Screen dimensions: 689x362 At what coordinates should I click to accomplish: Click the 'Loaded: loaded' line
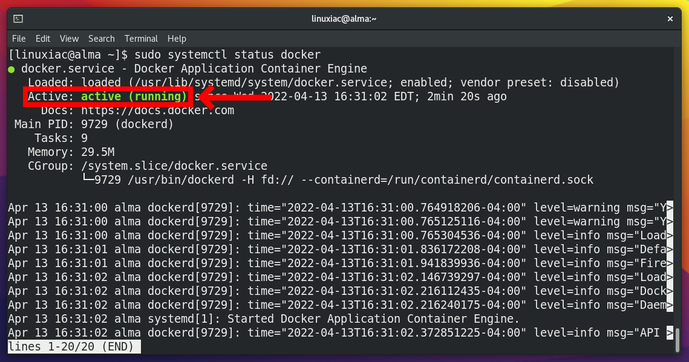pyautogui.click(x=324, y=82)
